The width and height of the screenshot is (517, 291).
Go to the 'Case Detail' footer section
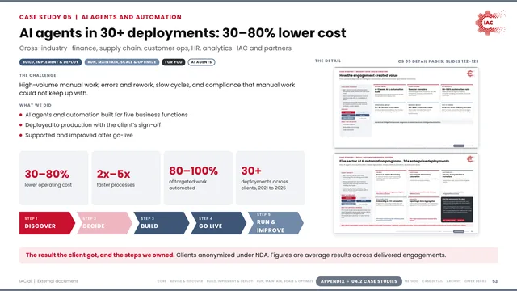432,281
